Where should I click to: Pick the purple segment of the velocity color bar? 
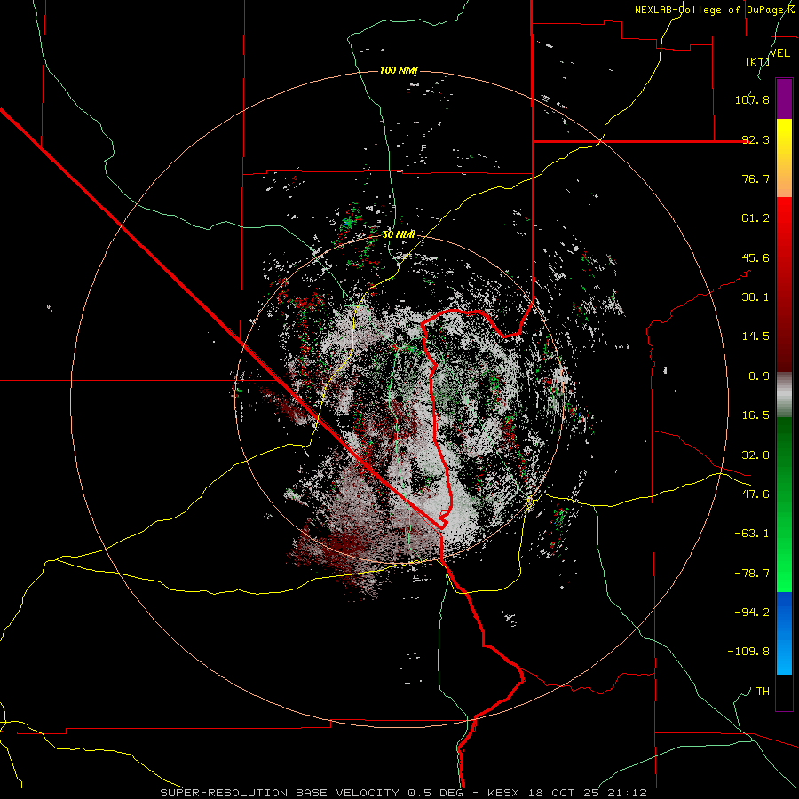[x=784, y=99]
